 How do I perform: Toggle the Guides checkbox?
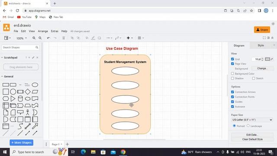point(232,102)
